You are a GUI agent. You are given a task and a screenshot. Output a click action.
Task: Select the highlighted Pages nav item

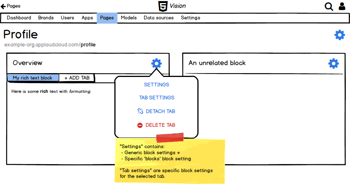[x=107, y=18]
